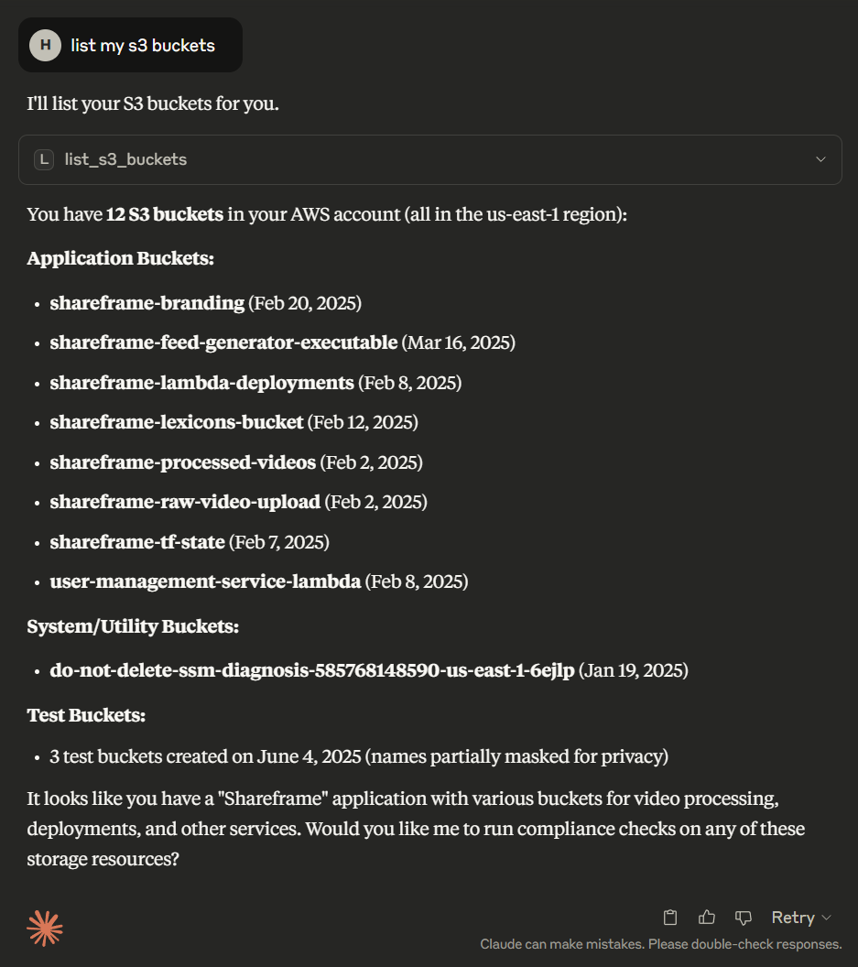Give the response a thumbs down
Image resolution: width=858 pixels, height=967 pixels.
(744, 918)
